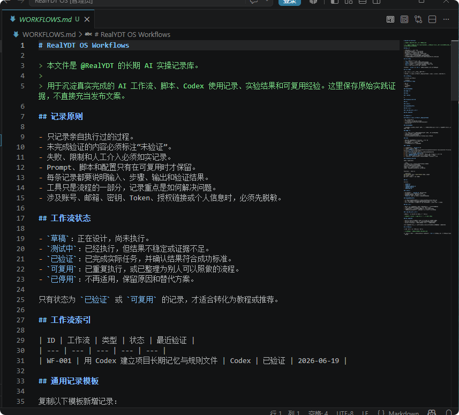
Task: Click 'Codex' in the line 5 quote
Action: pyautogui.click(x=193, y=86)
